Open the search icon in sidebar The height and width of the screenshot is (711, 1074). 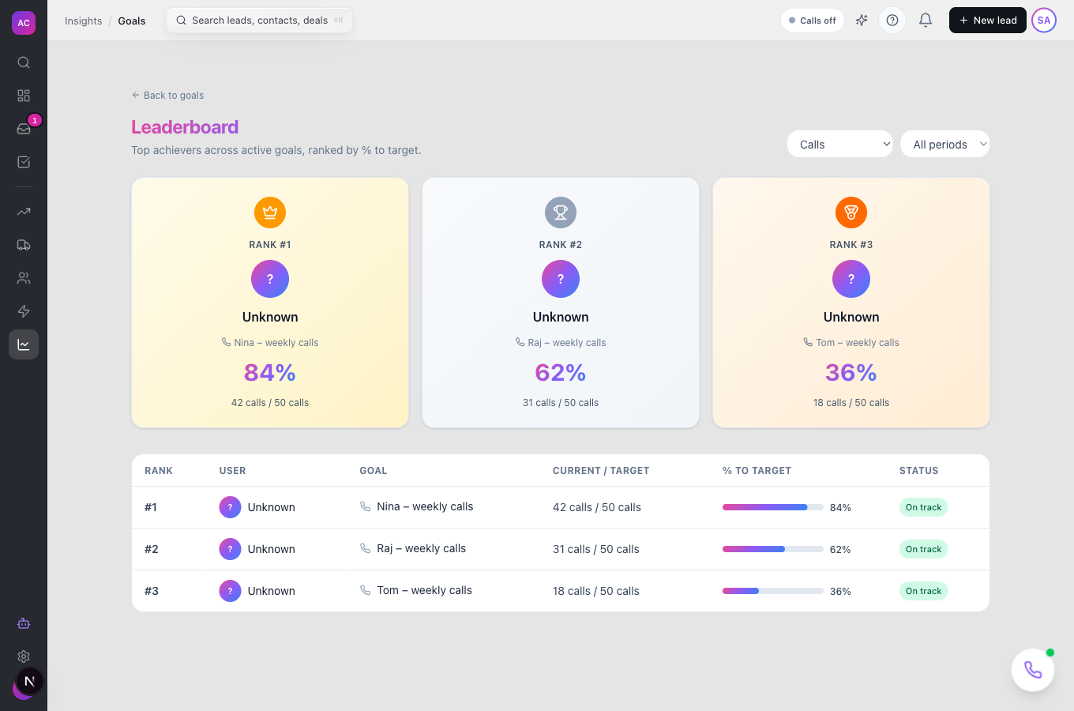click(x=24, y=62)
